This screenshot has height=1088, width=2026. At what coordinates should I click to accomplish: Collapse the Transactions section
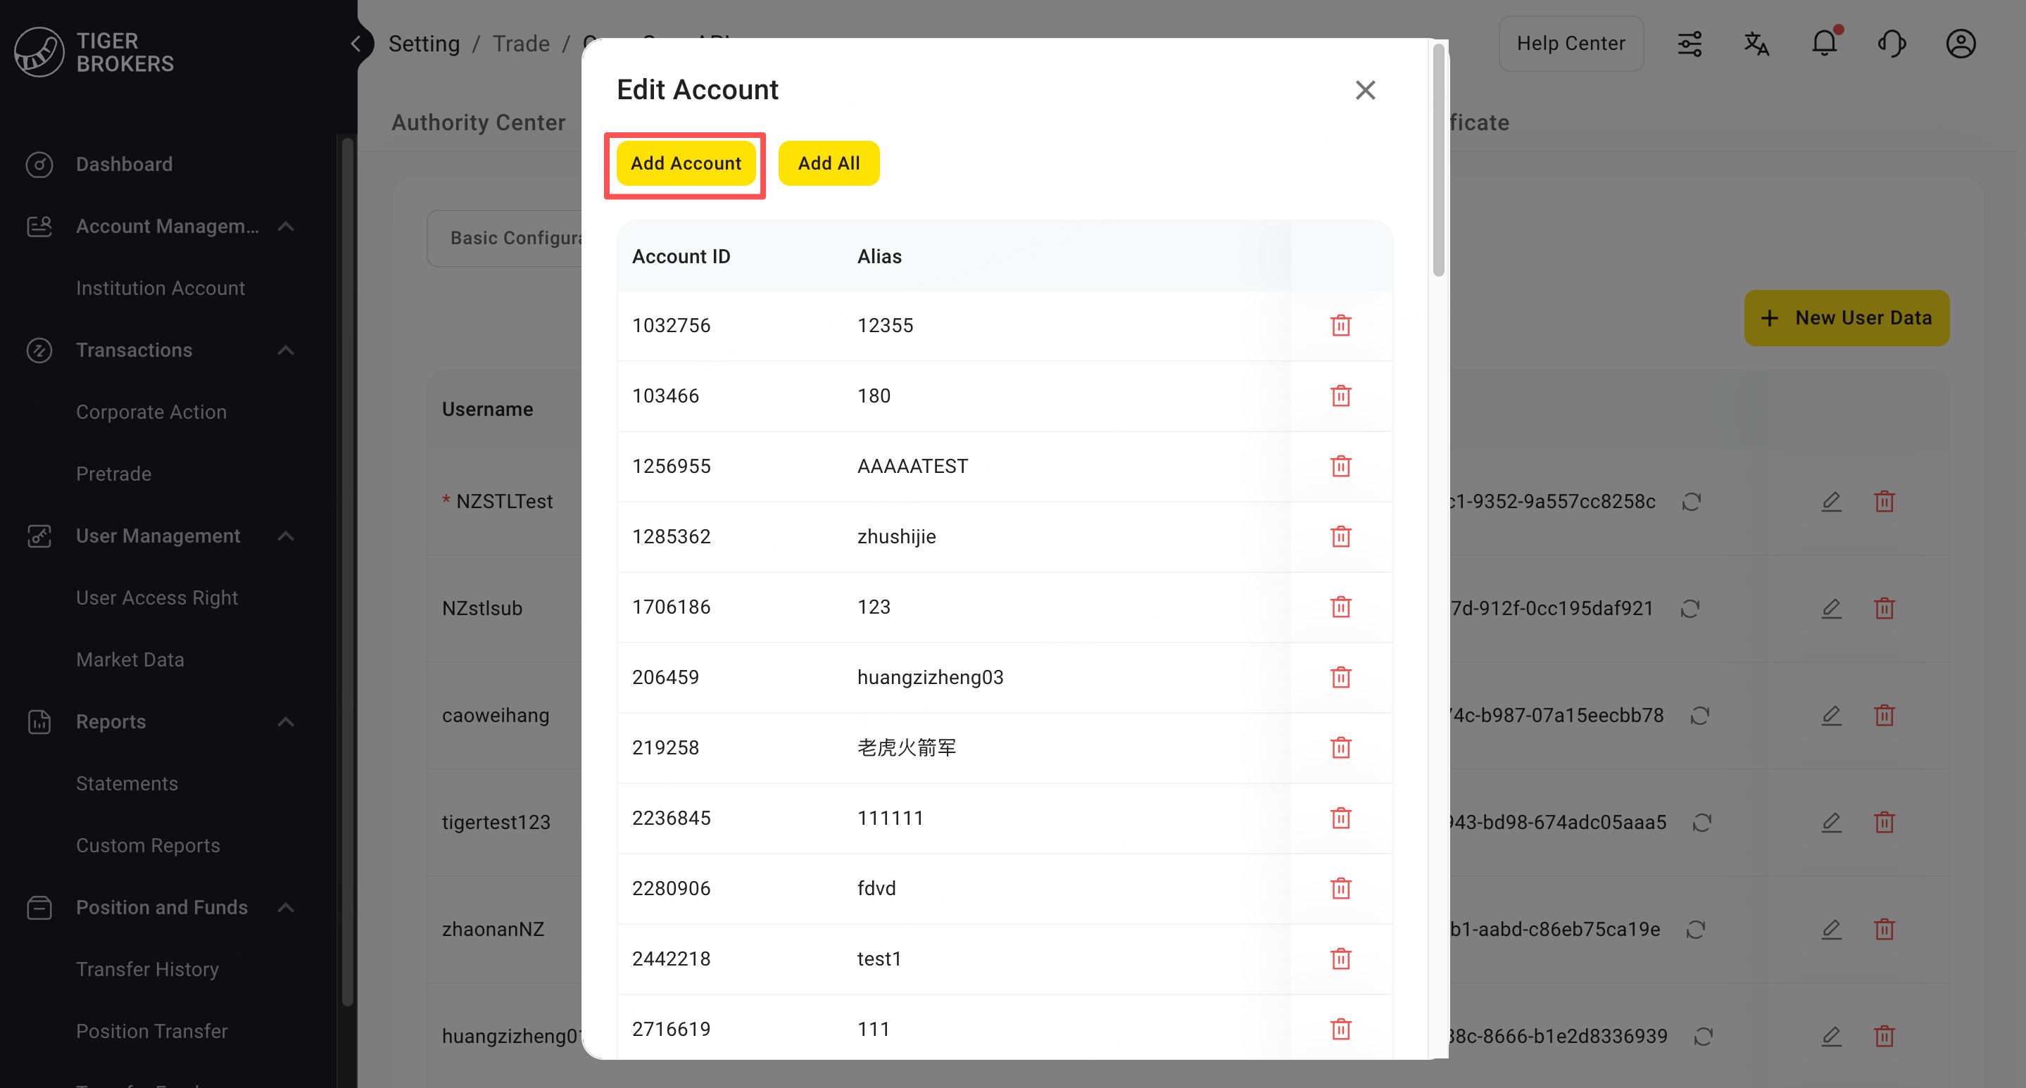[x=287, y=350]
